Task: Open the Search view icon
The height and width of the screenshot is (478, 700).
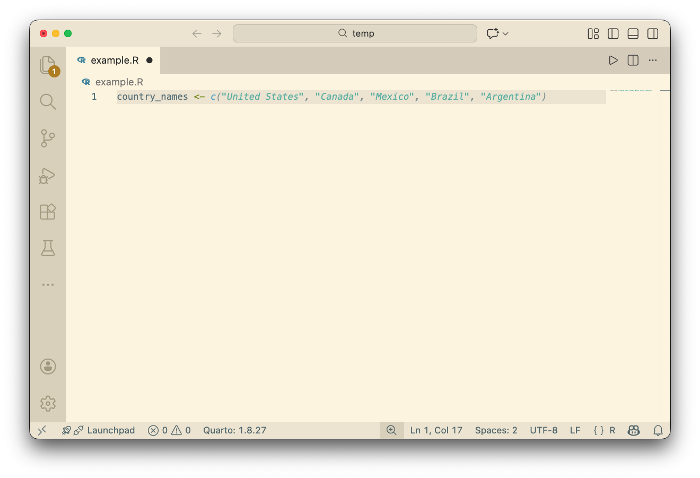Action: click(48, 101)
